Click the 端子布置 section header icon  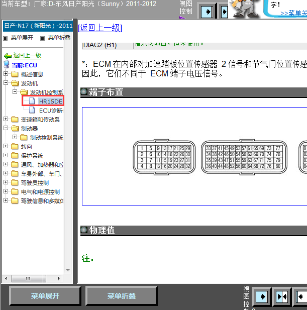point(84,92)
